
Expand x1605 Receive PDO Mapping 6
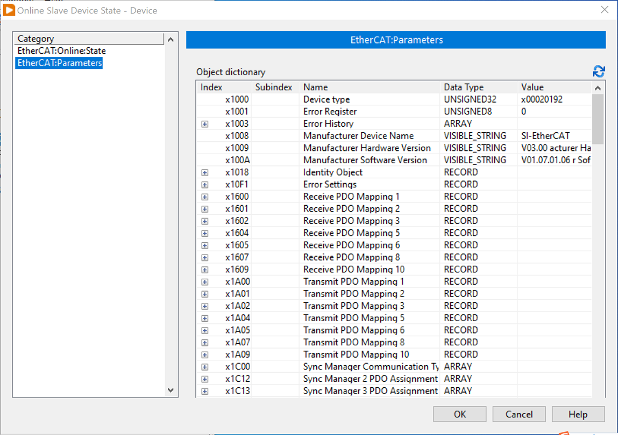205,245
